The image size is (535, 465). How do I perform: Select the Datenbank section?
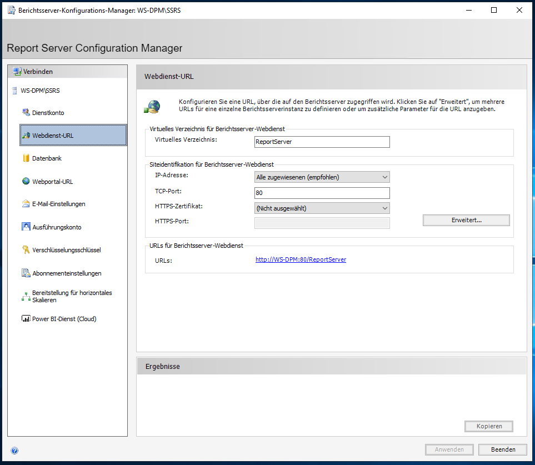(x=47, y=158)
